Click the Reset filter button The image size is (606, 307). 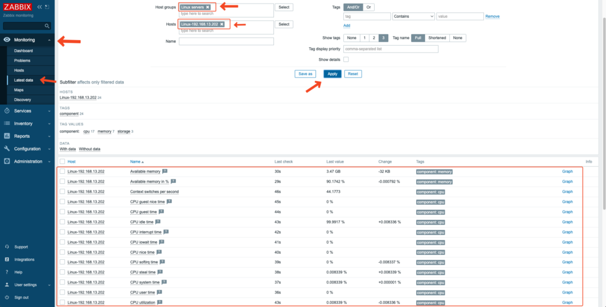[353, 74]
